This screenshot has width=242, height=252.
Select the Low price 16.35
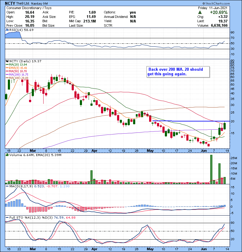click(x=30, y=21)
